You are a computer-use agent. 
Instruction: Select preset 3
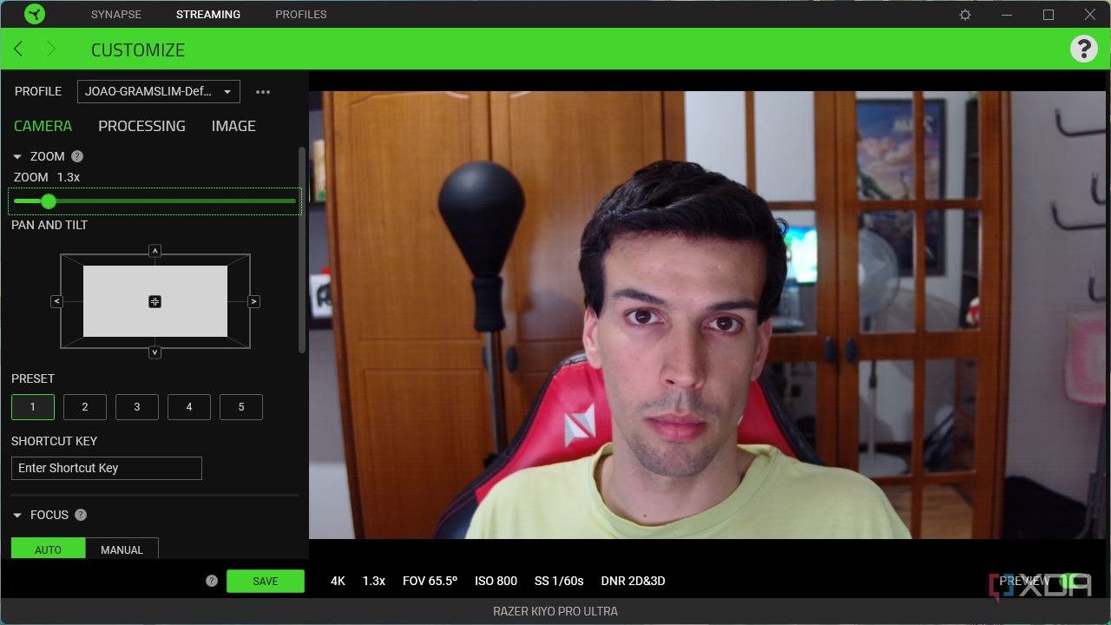(x=137, y=407)
